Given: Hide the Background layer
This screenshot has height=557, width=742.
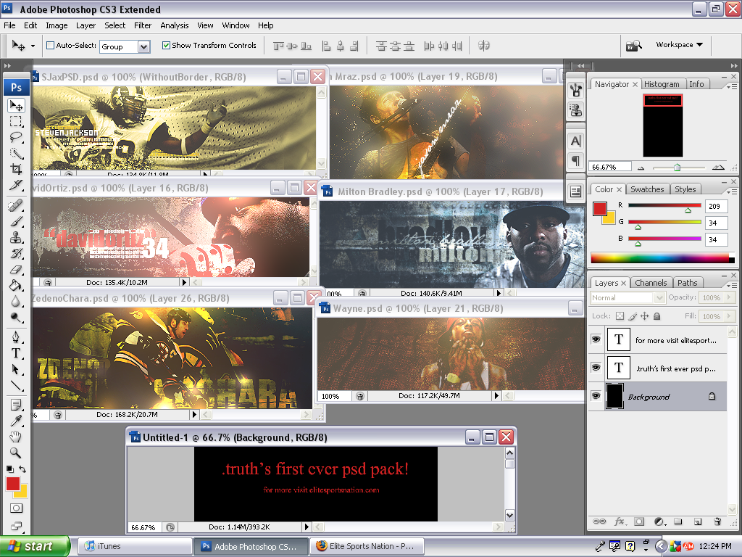Looking at the screenshot, I should [x=596, y=396].
